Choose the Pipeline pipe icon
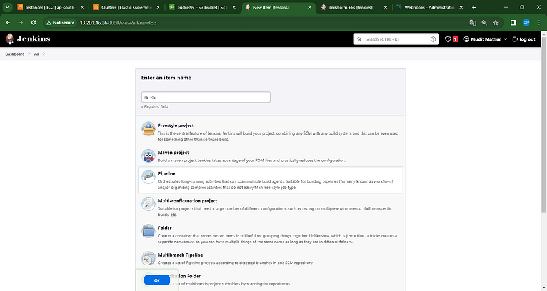This screenshot has width=547, height=291. (x=148, y=176)
